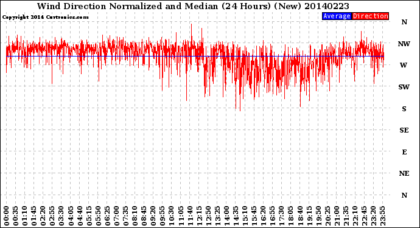
Task: Click the 01:45 time label
Action: tap(34, 216)
